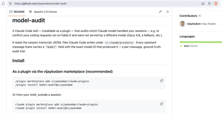This screenshot has width=222, height=114.
Task: Click 'claude plugin install model-audit@vijaykodam' line
Action: (48, 108)
